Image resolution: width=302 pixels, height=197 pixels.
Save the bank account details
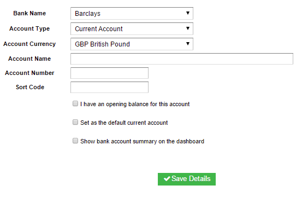(x=187, y=179)
